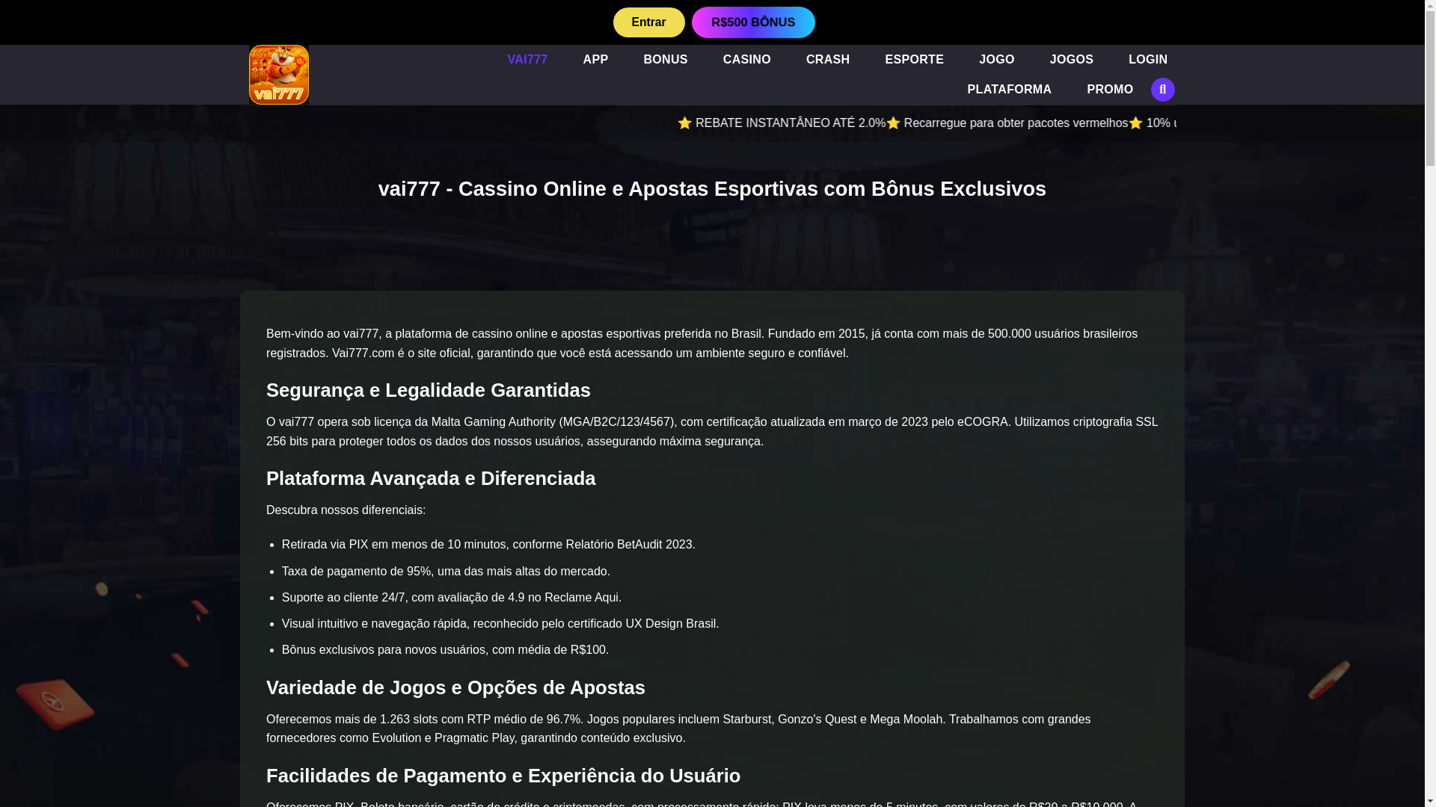Click the search magnifier icon
This screenshot has width=1436, height=807.
[1162, 90]
